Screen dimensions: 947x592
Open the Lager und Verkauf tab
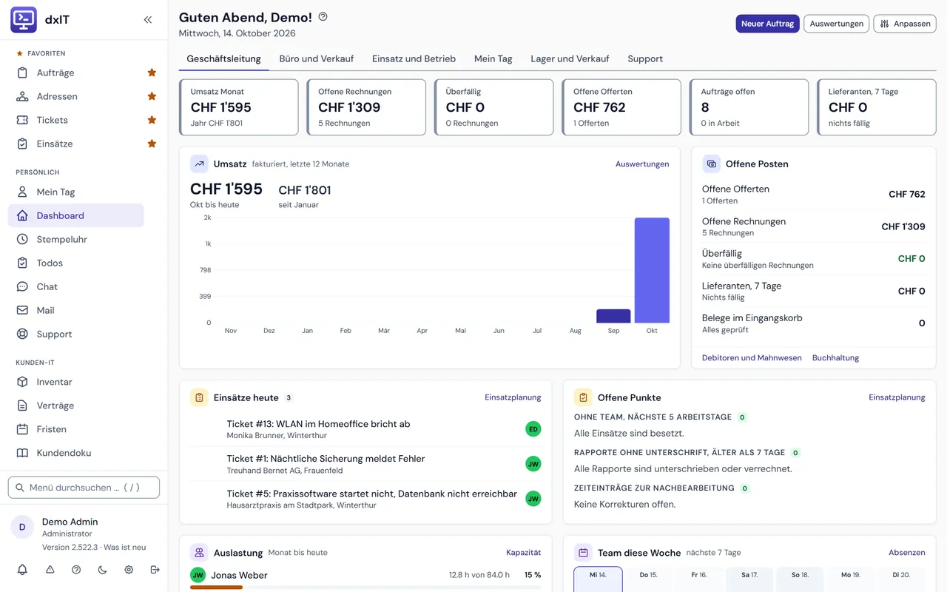pos(570,58)
